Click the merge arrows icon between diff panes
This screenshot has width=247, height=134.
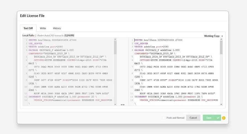coord(123,105)
